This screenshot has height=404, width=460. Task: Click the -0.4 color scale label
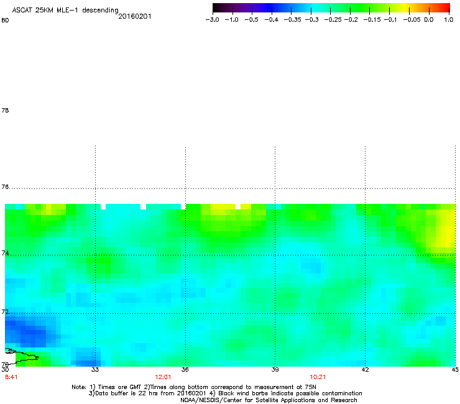tap(272, 20)
